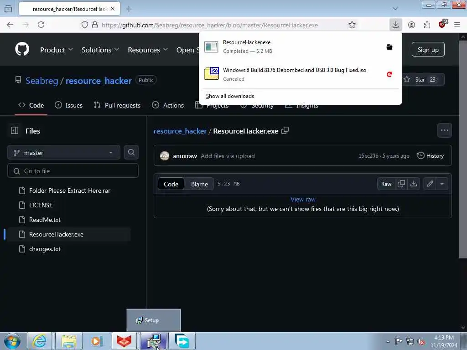This screenshot has height=350, width=467.
Task: Open the Firefox tab overview icon
Action: (8, 9)
